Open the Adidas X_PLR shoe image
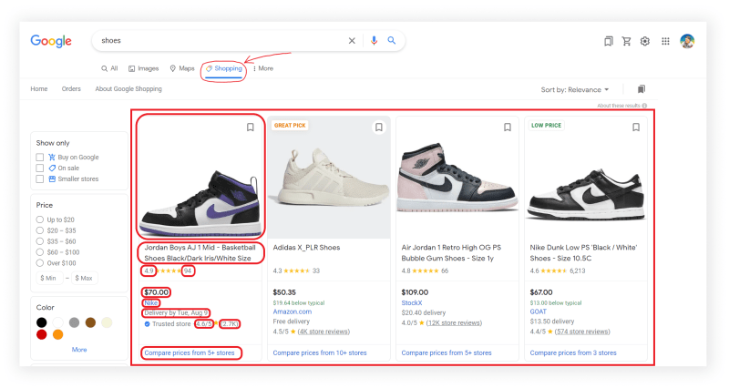This screenshot has height=388, width=729. point(329,178)
